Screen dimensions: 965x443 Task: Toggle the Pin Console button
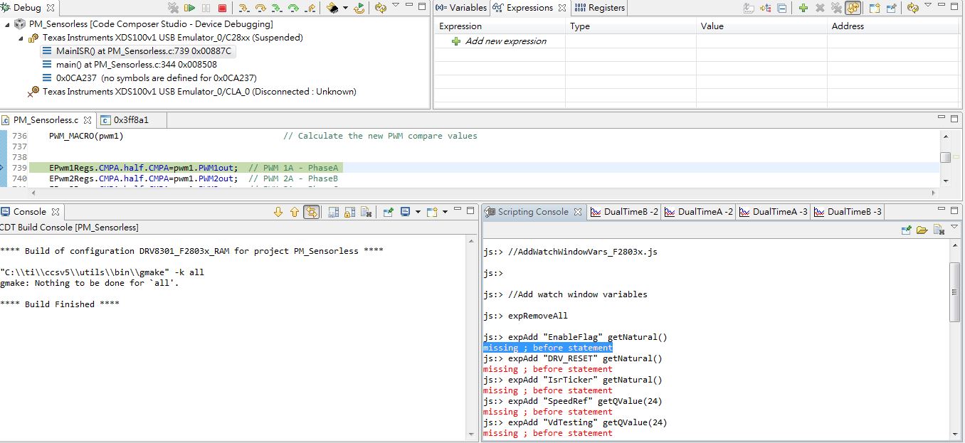(x=388, y=212)
